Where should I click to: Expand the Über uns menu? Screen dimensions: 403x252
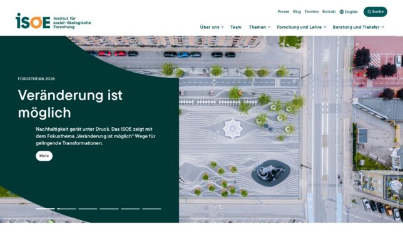click(x=212, y=27)
